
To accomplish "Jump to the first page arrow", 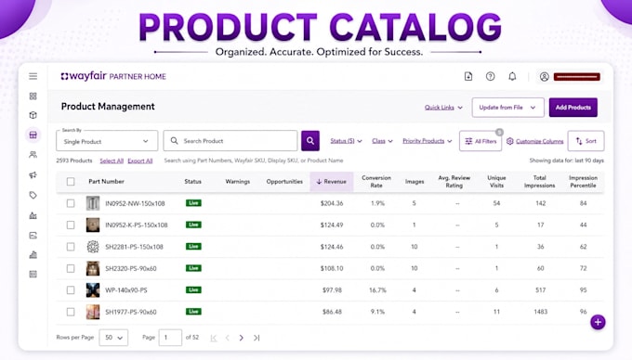I will coord(214,338).
